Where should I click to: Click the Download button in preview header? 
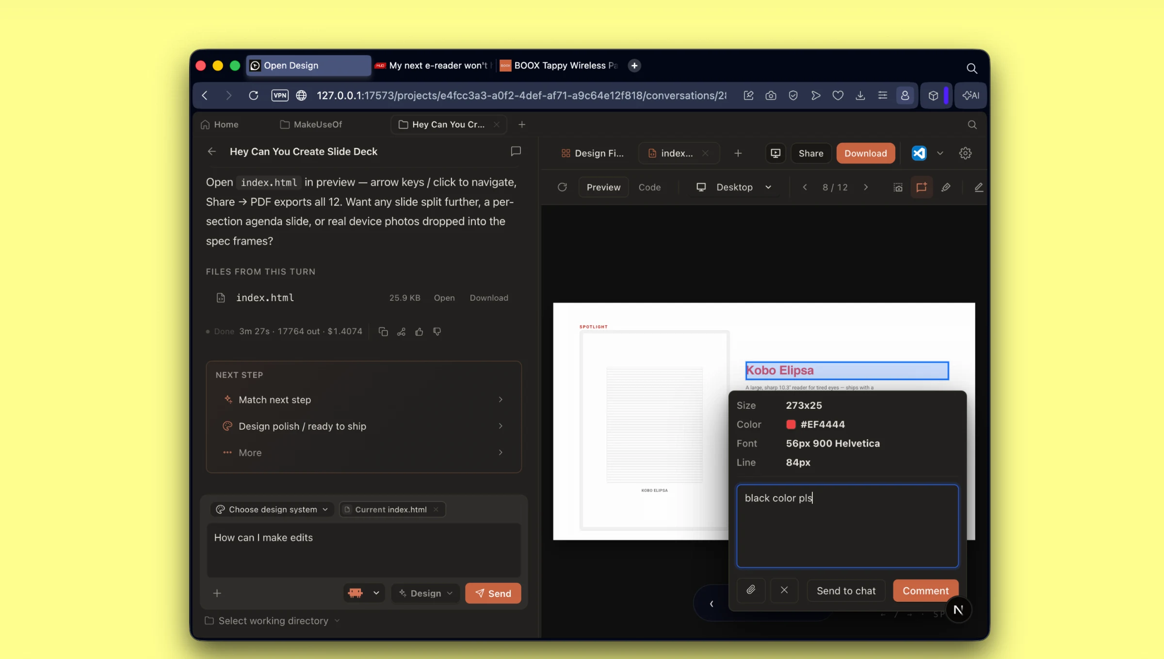coord(865,153)
